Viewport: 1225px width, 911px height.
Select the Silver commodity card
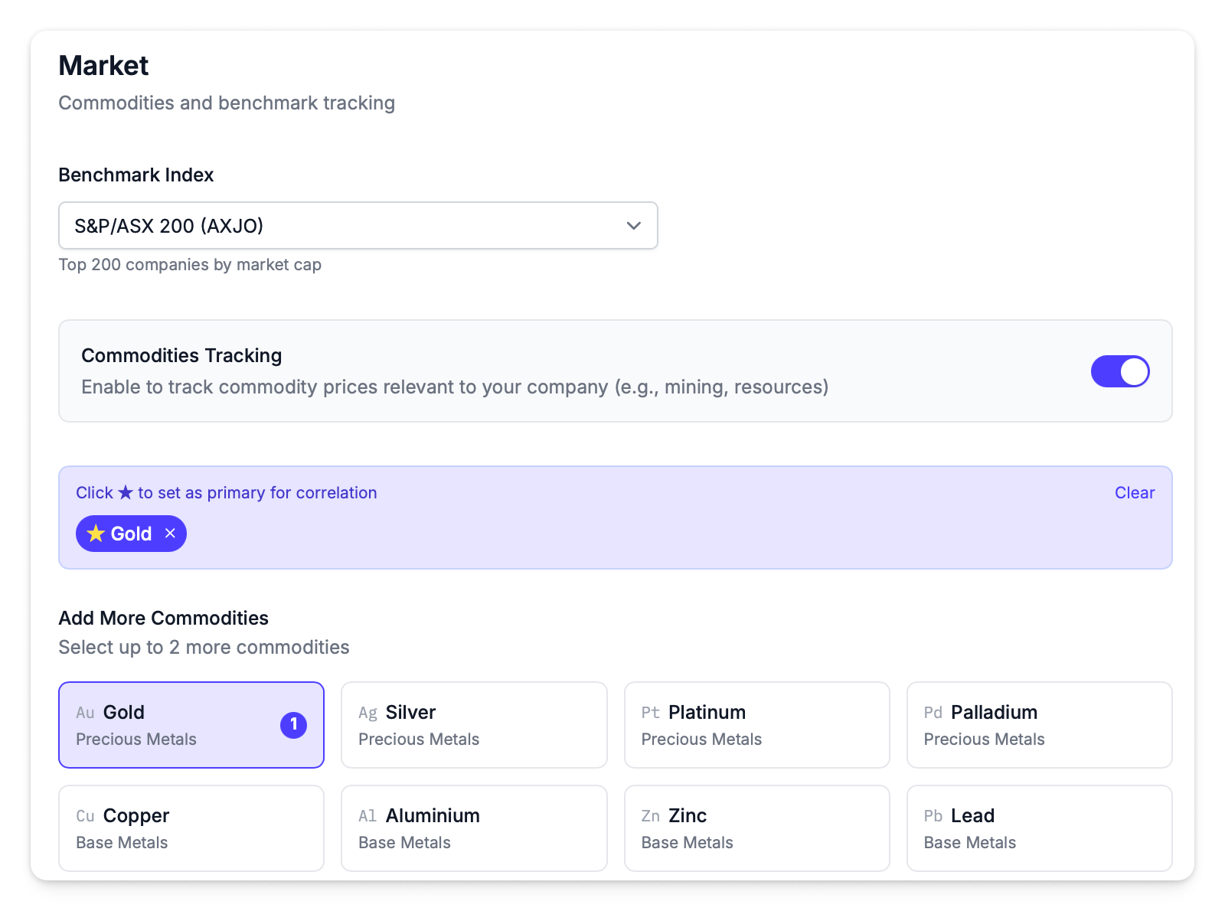473,725
